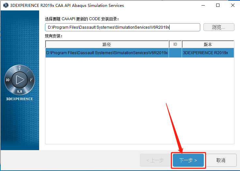Screen dimensions: 240x171
Task: Maximize the installer window
Action: (218, 5)
